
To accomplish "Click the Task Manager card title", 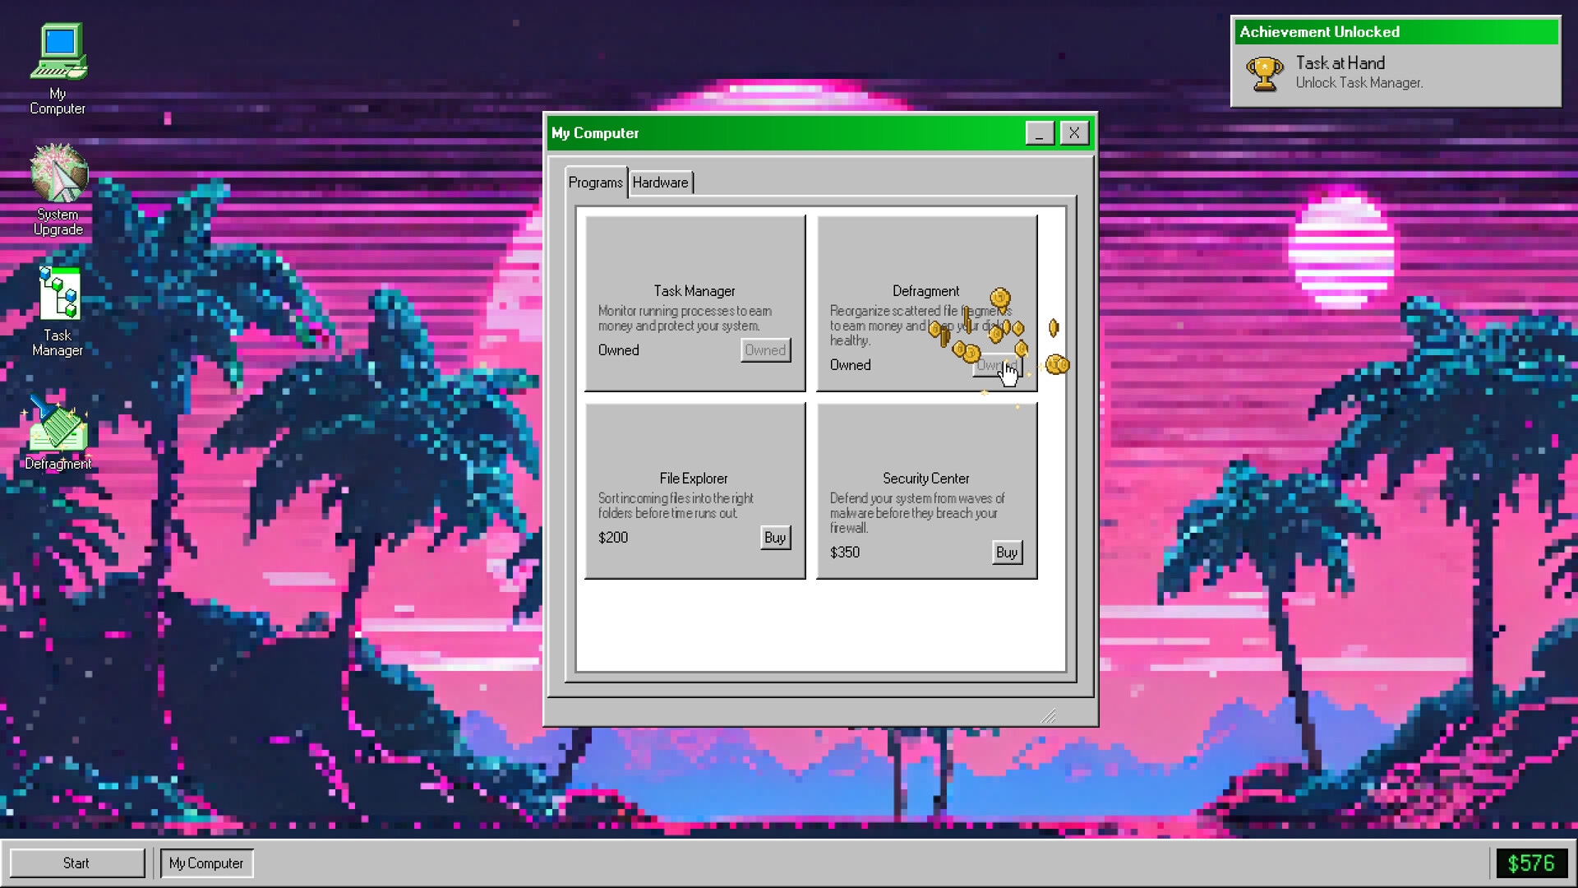I will tap(694, 291).
